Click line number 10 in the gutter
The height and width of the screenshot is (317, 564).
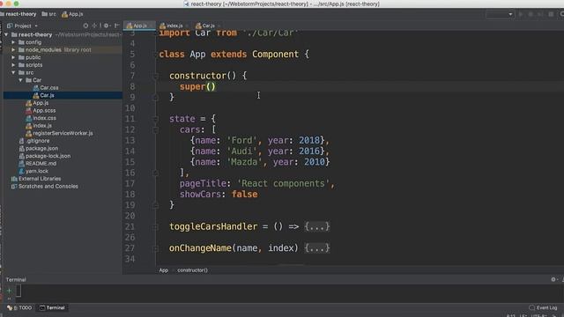click(130, 108)
